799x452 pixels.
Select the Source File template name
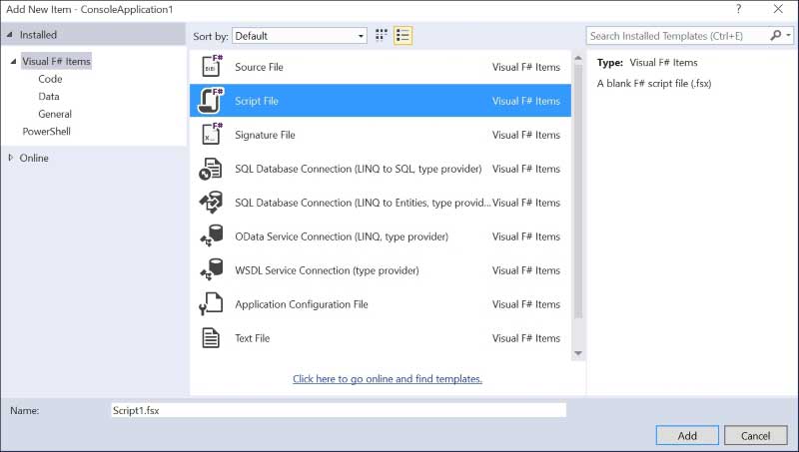pos(259,67)
